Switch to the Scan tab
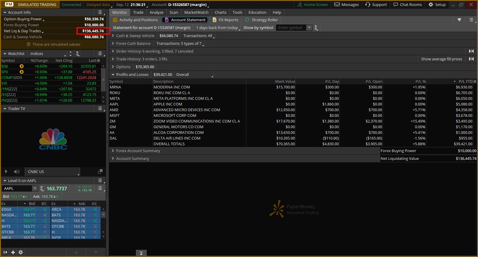Viewport: 478px width, 257px height. coord(174,12)
